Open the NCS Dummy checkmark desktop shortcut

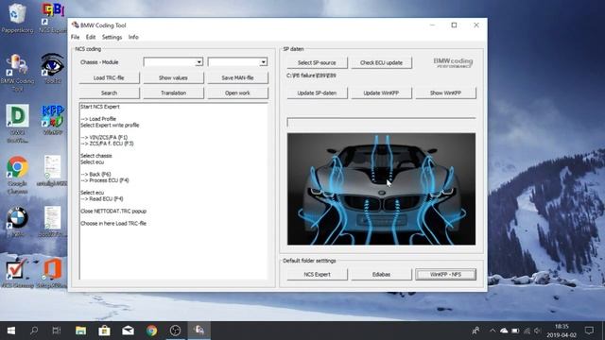click(17, 273)
